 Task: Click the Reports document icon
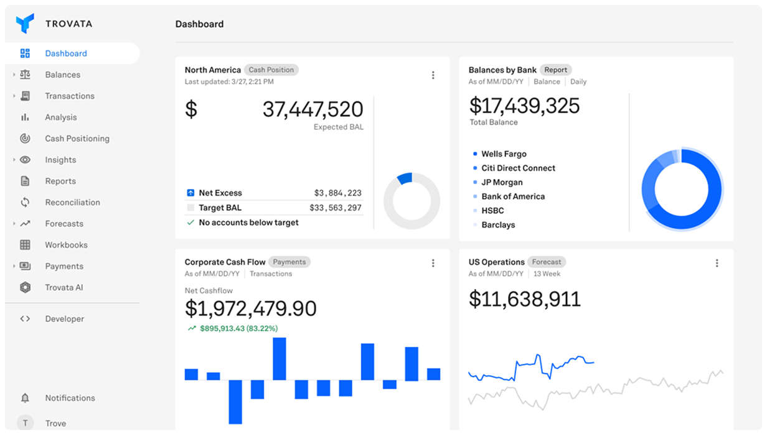25,181
